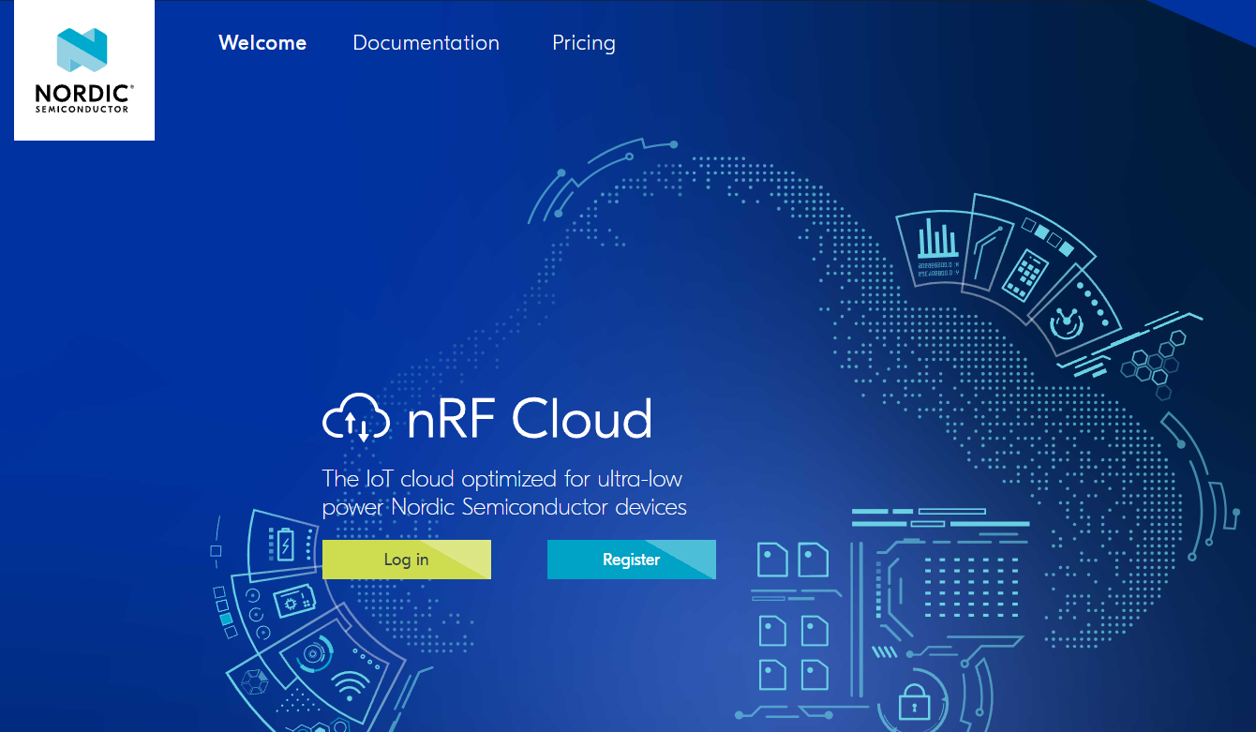
Task: Click the circular gauge icon above Wi-Fi symbol
Action: 312,653
